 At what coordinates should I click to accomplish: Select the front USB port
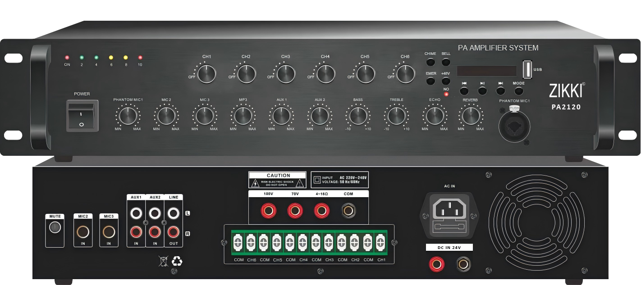pos(527,69)
